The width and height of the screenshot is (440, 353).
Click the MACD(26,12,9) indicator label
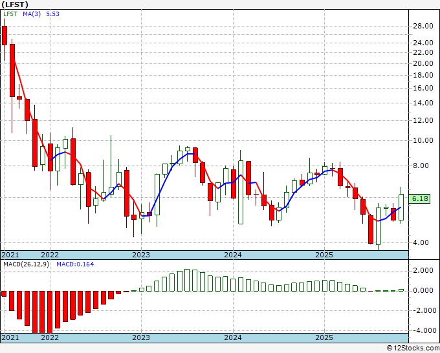tap(27, 264)
